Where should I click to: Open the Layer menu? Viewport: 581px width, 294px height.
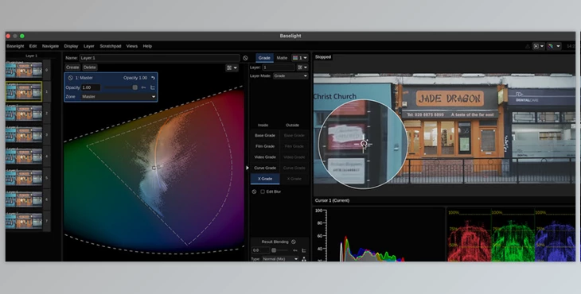click(x=89, y=46)
